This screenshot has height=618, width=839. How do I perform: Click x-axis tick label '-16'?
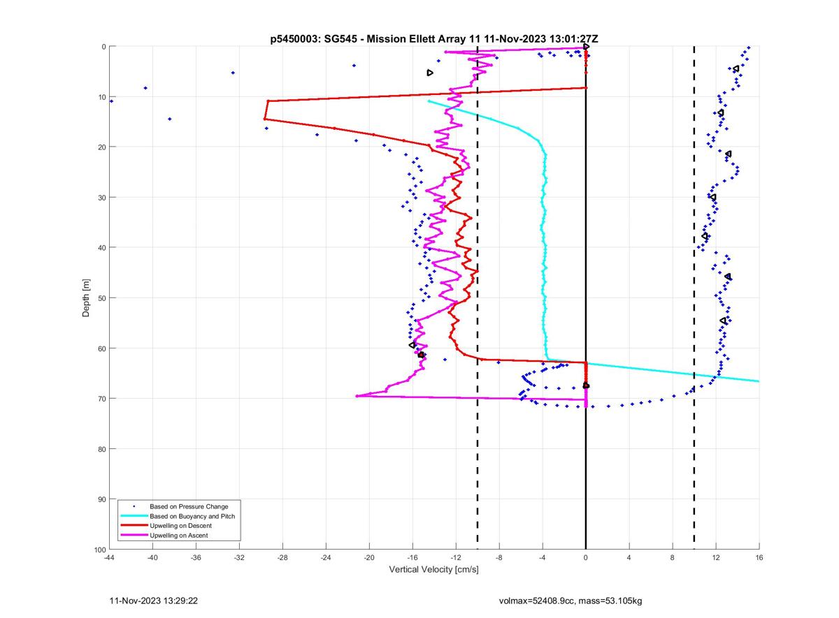click(413, 557)
